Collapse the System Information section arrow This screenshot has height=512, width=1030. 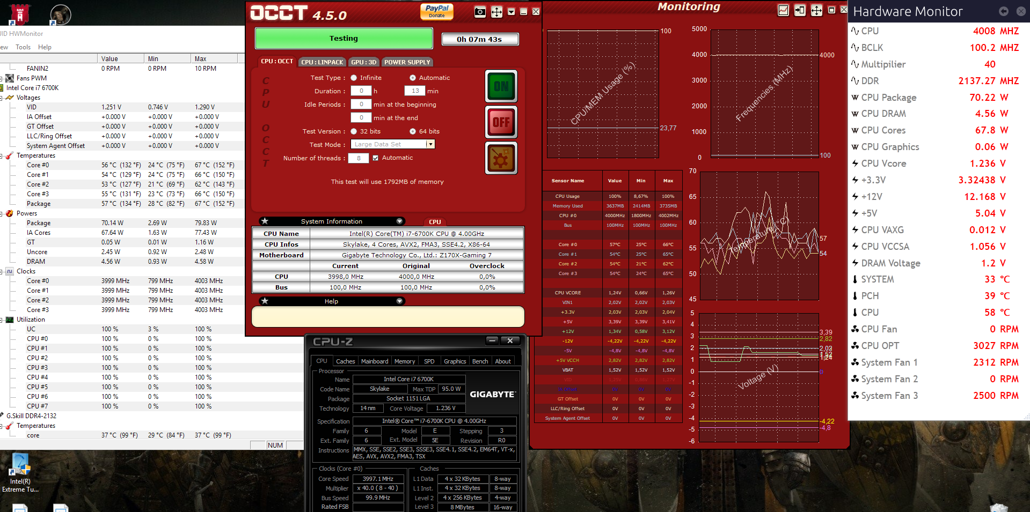[x=399, y=221]
